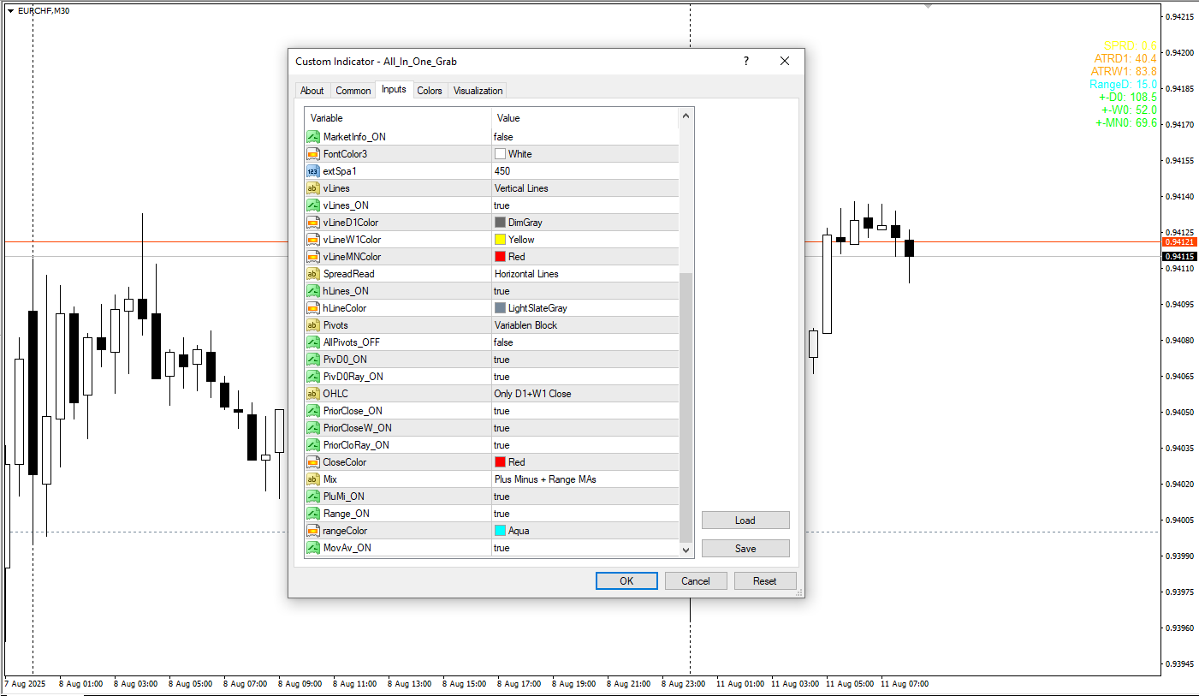Click the Yellow swatch for vLineW1Color
Screen dimensions: 1199x696
point(500,240)
